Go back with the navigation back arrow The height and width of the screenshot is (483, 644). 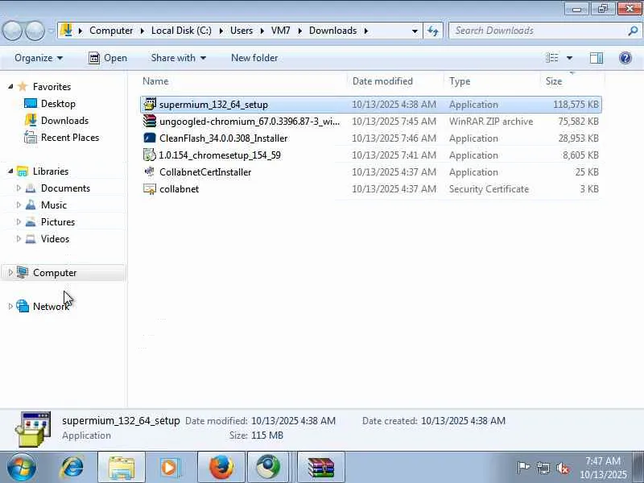tap(12, 31)
